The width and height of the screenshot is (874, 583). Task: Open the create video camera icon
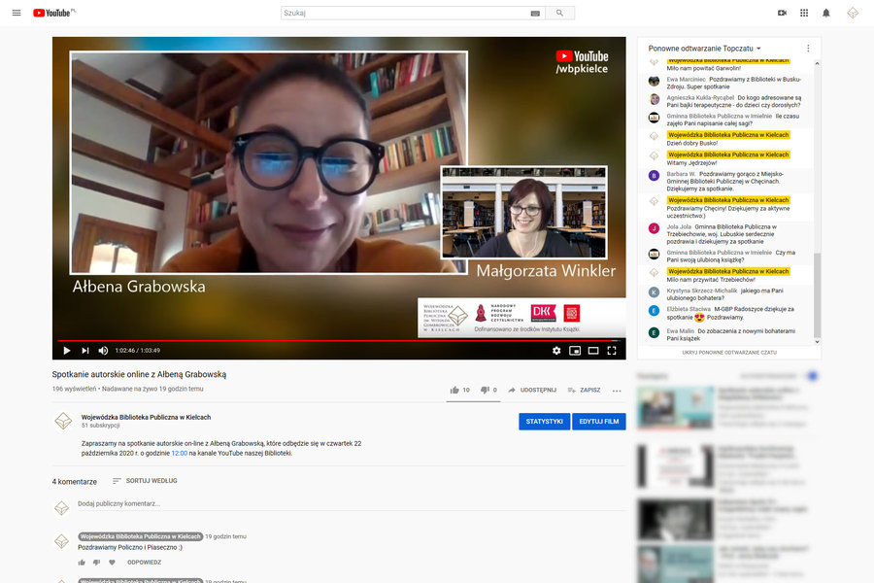click(782, 13)
